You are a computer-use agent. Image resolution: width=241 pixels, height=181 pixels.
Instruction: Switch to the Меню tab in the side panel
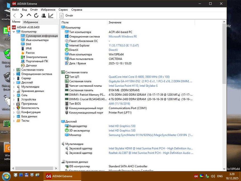(16, 22)
